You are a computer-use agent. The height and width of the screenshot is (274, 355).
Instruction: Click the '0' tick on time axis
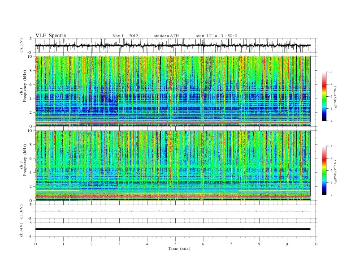(35, 244)
